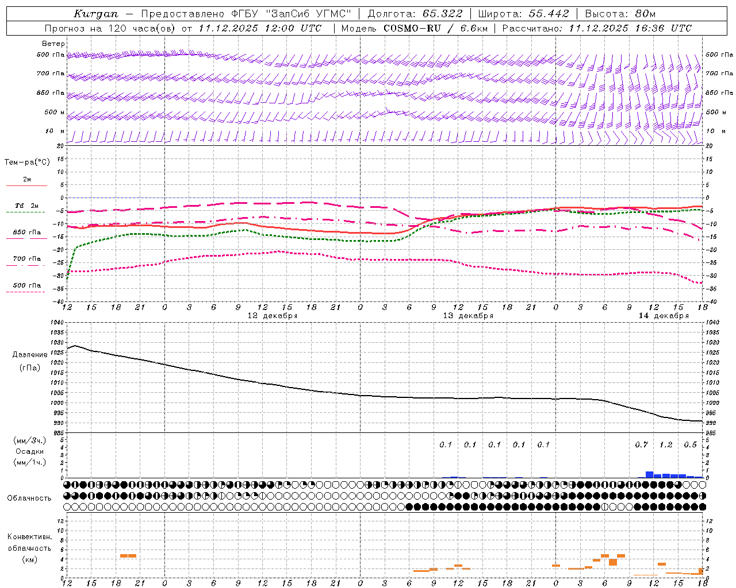Click the "Облачность" cloud cover label
The image size is (736, 588).
(x=29, y=498)
